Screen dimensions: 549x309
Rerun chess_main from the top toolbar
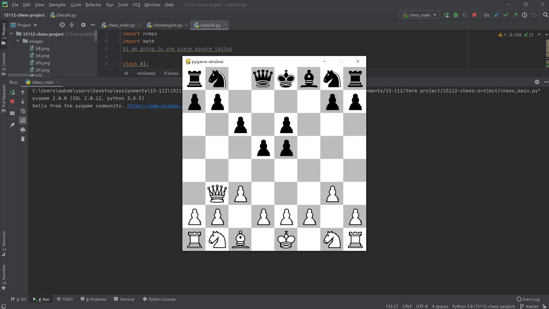446,15
